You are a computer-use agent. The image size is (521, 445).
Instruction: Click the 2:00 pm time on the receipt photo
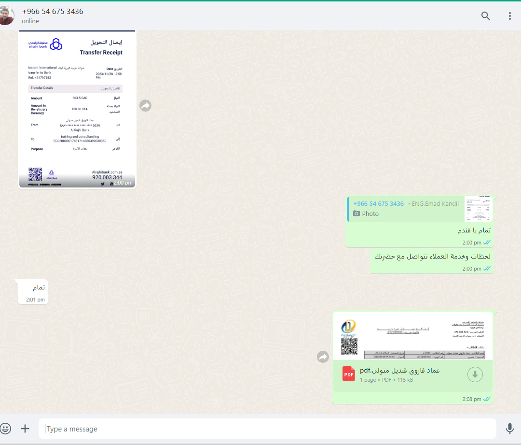[x=123, y=183]
